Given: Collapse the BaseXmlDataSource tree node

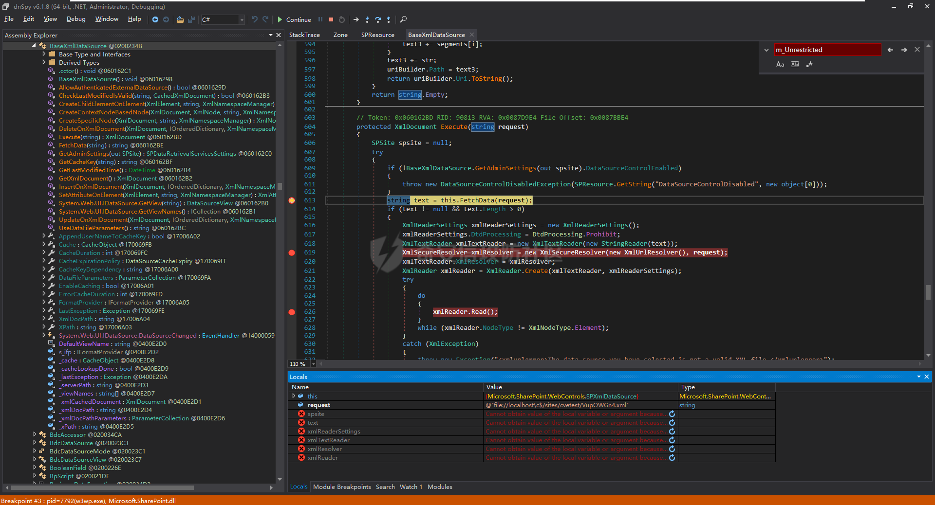Looking at the screenshot, I should tap(34, 46).
